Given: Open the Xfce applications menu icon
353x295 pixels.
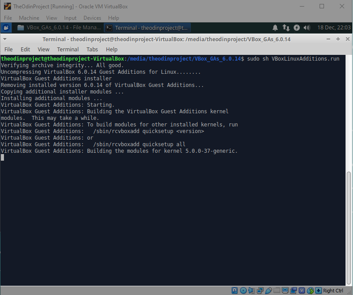Looking at the screenshot, I should point(7,28).
